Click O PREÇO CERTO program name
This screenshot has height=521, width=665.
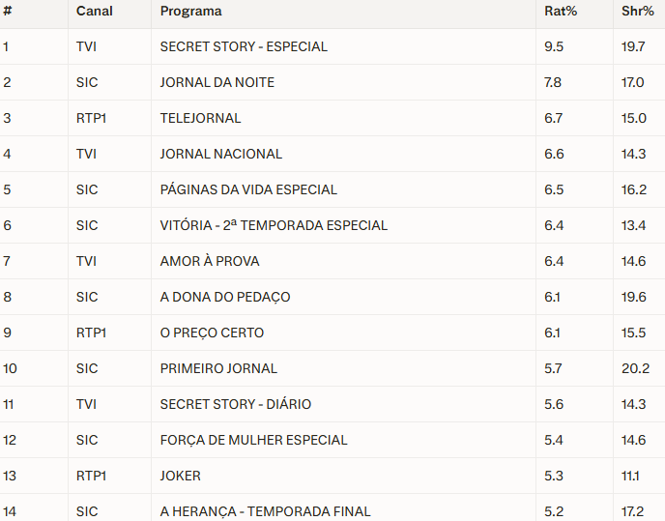click(212, 333)
